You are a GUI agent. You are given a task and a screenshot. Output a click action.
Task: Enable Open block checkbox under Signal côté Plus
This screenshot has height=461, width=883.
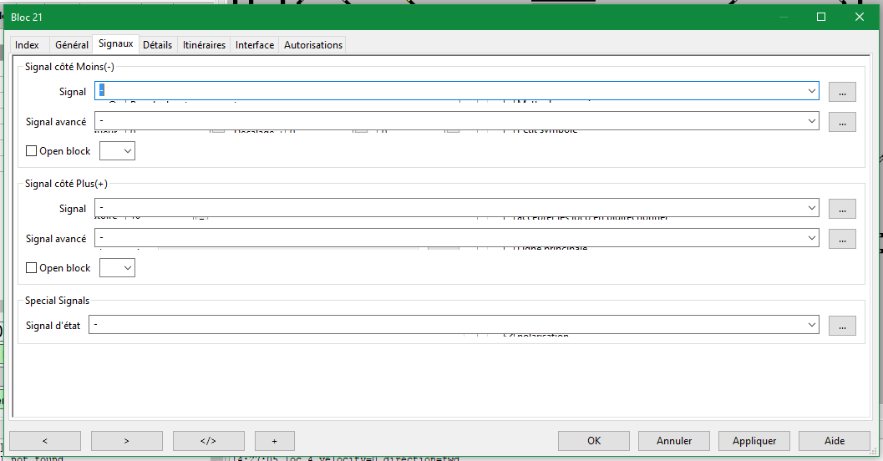32,269
